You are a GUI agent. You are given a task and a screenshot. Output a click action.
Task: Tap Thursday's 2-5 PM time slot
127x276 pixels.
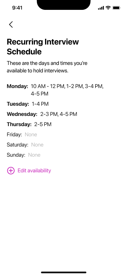coord(43,124)
